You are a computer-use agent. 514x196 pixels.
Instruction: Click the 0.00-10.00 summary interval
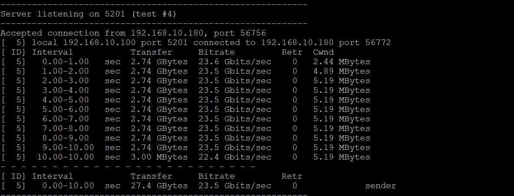pos(68,186)
